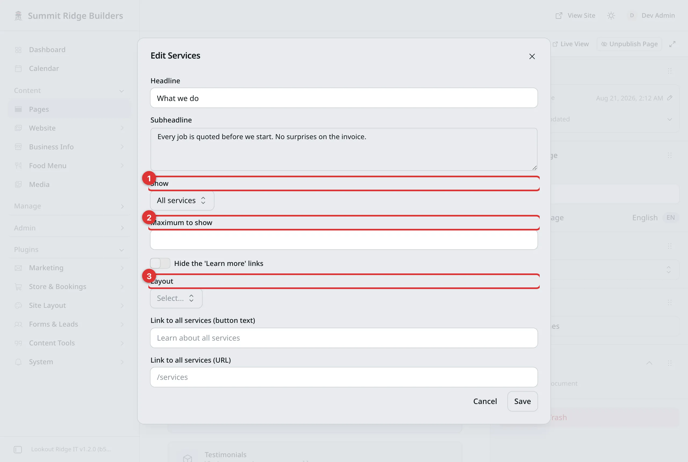
Task: Click the expand fullscreen arrows icon
Action: coord(672,44)
